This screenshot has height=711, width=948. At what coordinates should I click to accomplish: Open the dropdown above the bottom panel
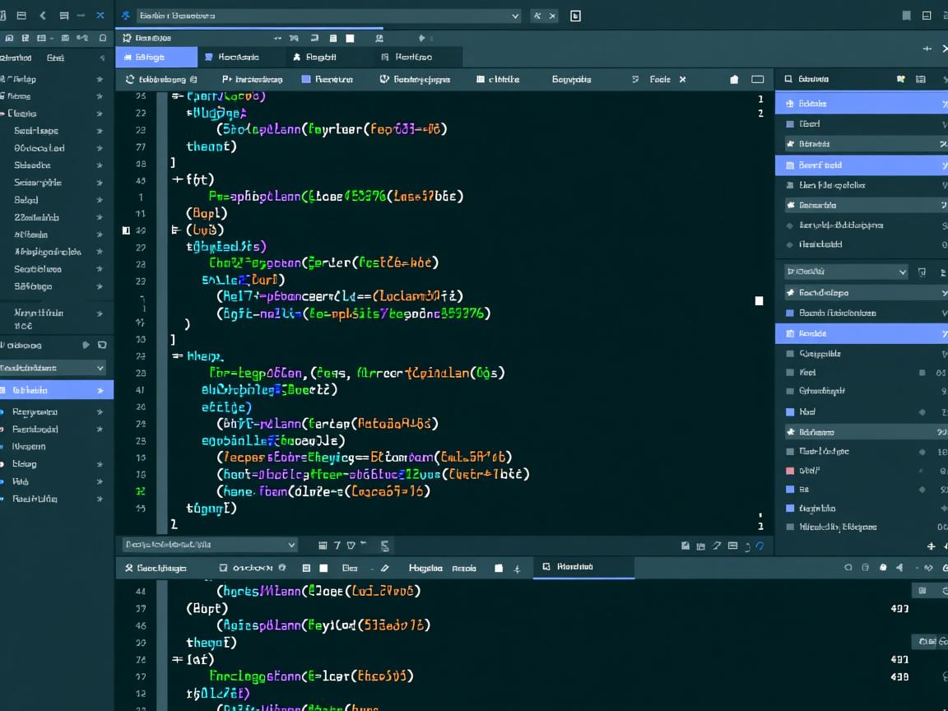[290, 545]
